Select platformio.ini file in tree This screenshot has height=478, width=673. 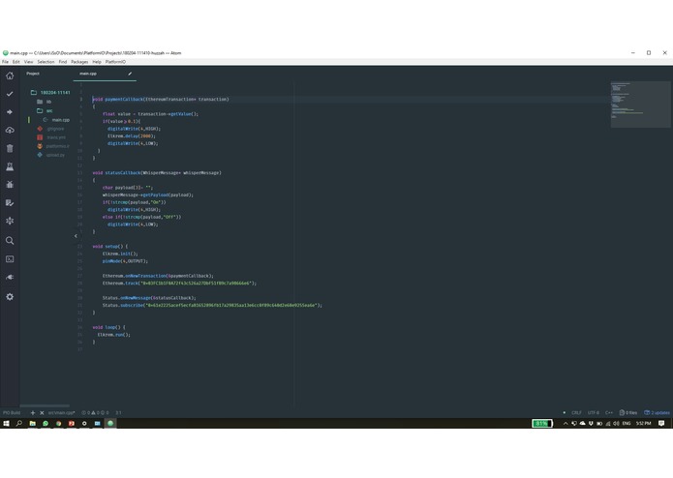coord(53,146)
